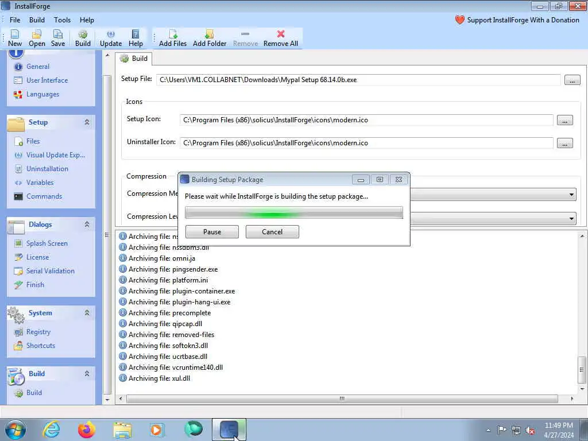Click the Setup File path field

[x=358, y=80]
